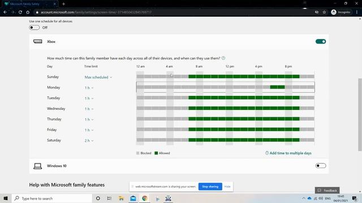
Task: Click the page vertical scrollbar
Action: (360, 114)
